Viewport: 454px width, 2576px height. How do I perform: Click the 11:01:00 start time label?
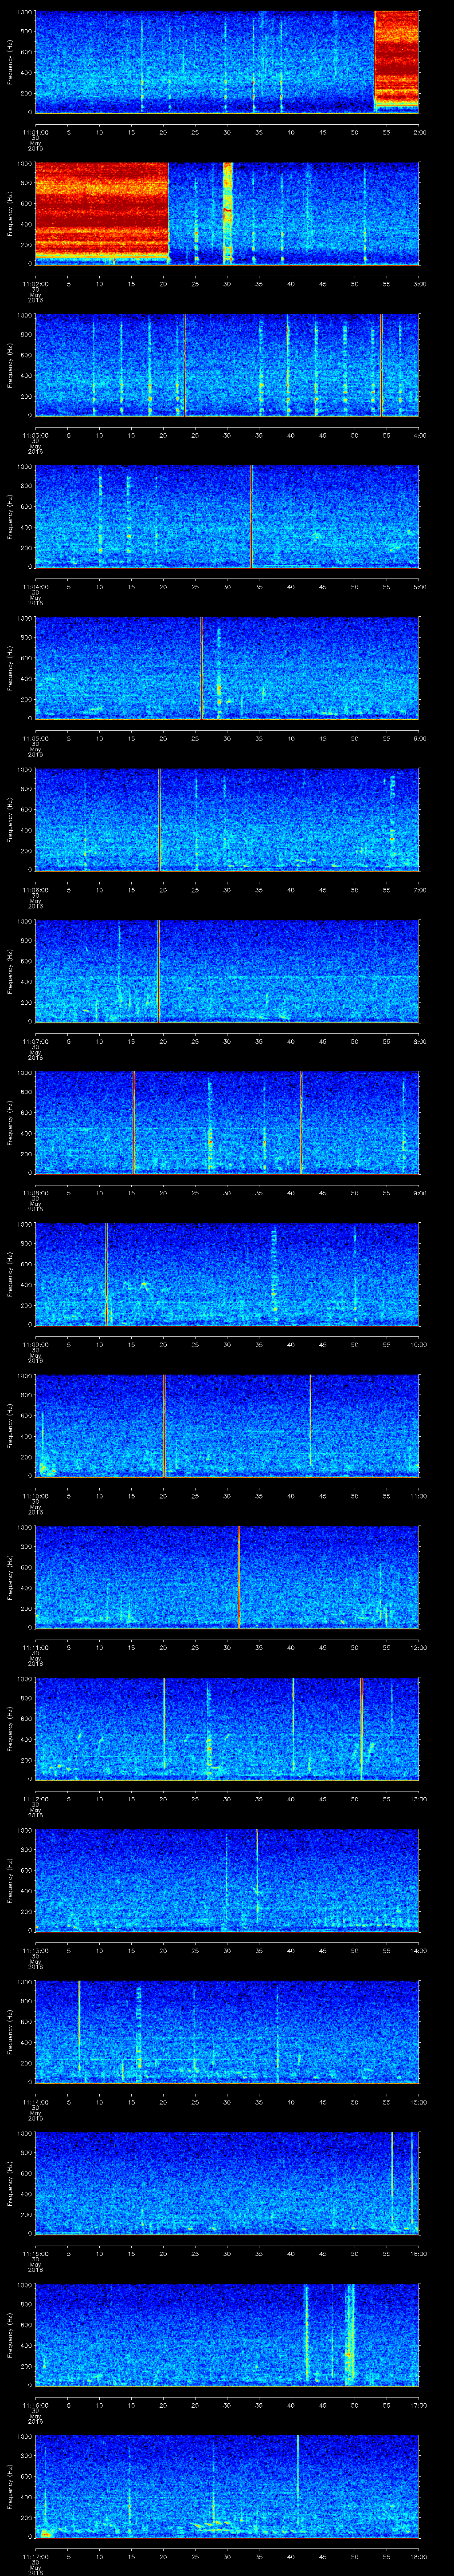tap(35, 132)
